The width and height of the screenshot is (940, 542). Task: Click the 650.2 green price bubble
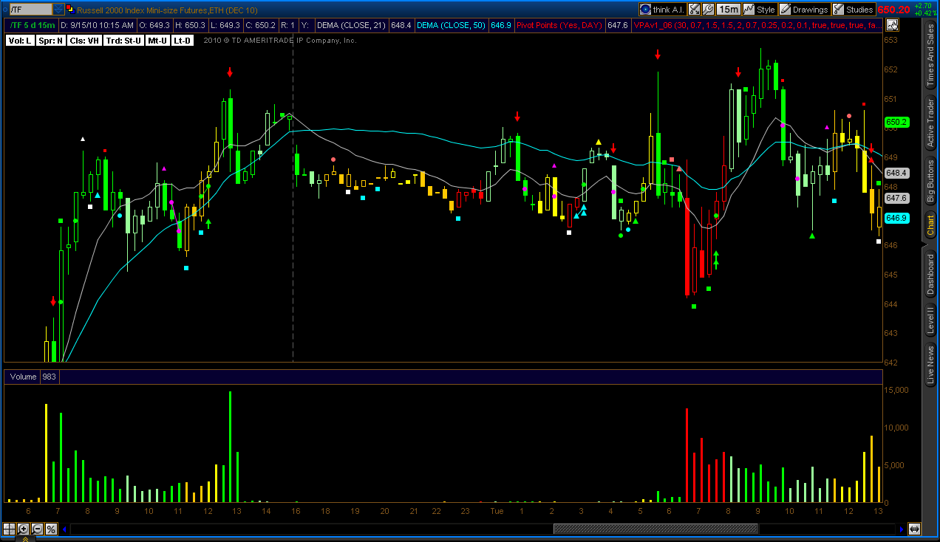(x=896, y=122)
